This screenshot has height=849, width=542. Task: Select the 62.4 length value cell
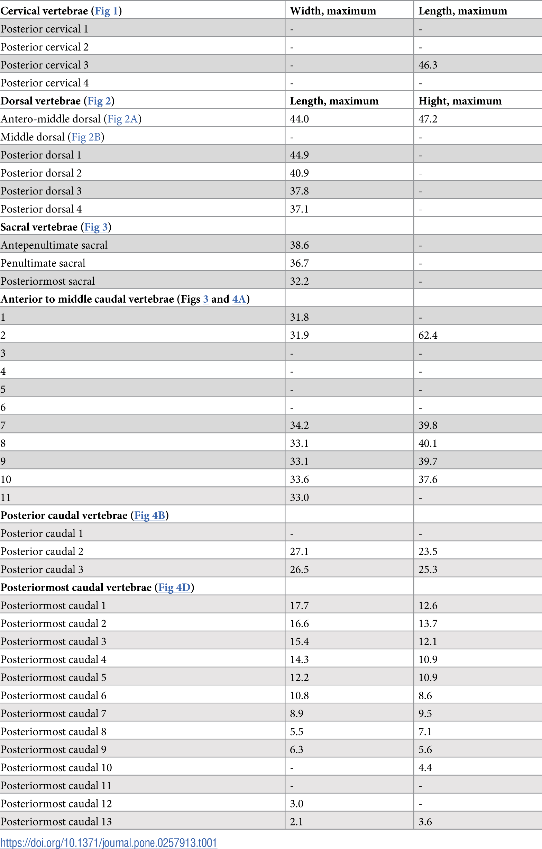[x=428, y=335]
